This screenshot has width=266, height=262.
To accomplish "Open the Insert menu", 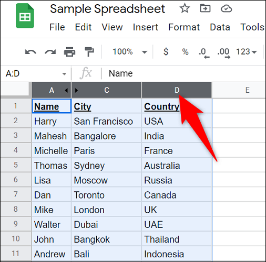I will pyautogui.click(x=146, y=27).
